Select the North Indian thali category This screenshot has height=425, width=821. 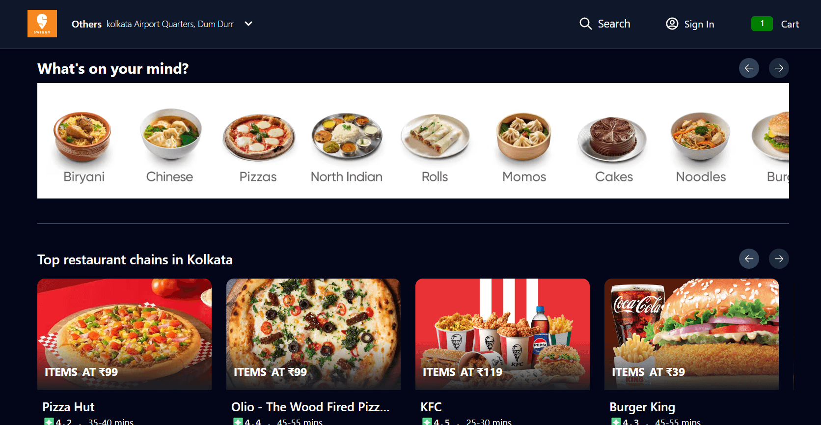click(347, 146)
